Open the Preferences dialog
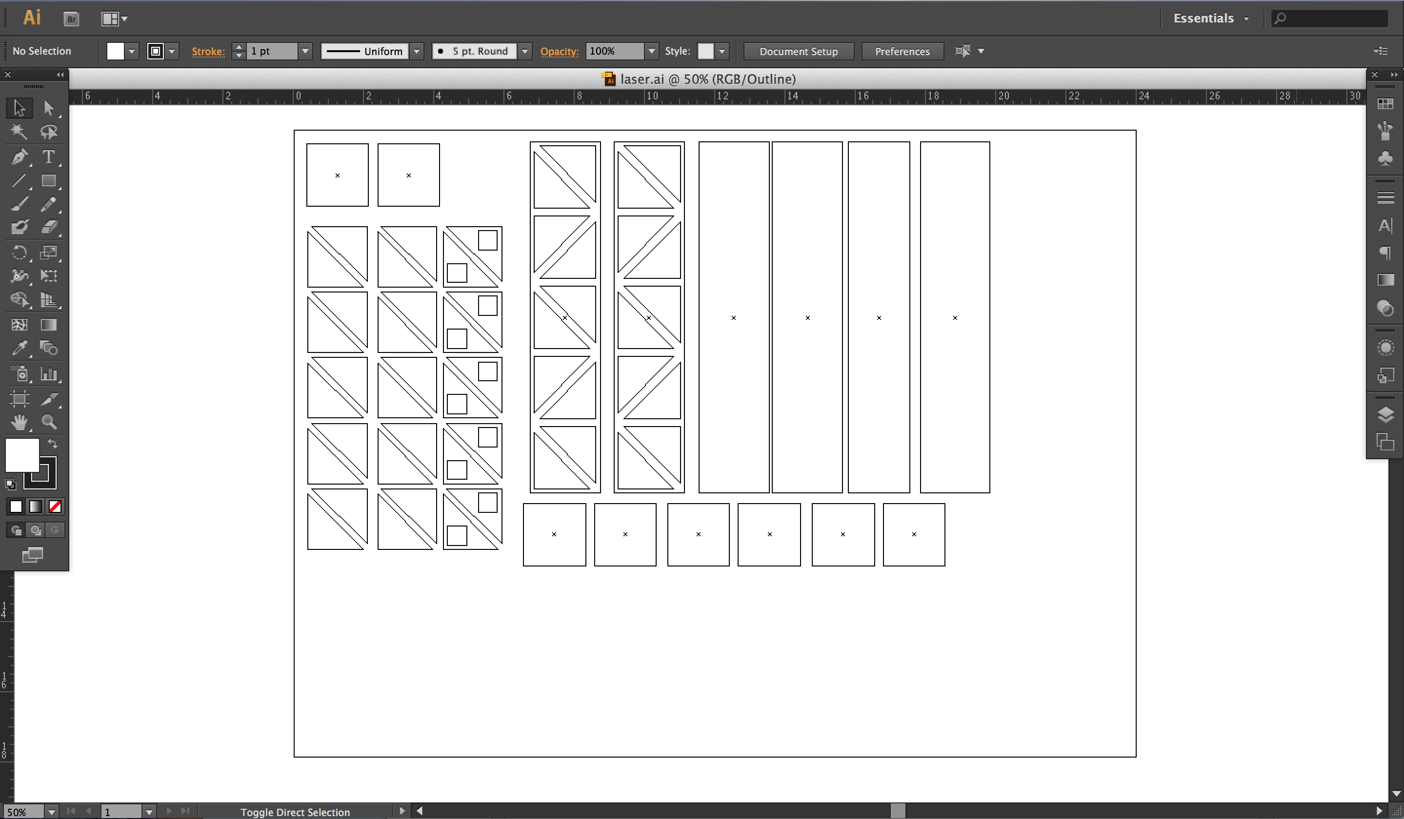Viewport: 1404px width, 819px height. pyautogui.click(x=902, y=51)
